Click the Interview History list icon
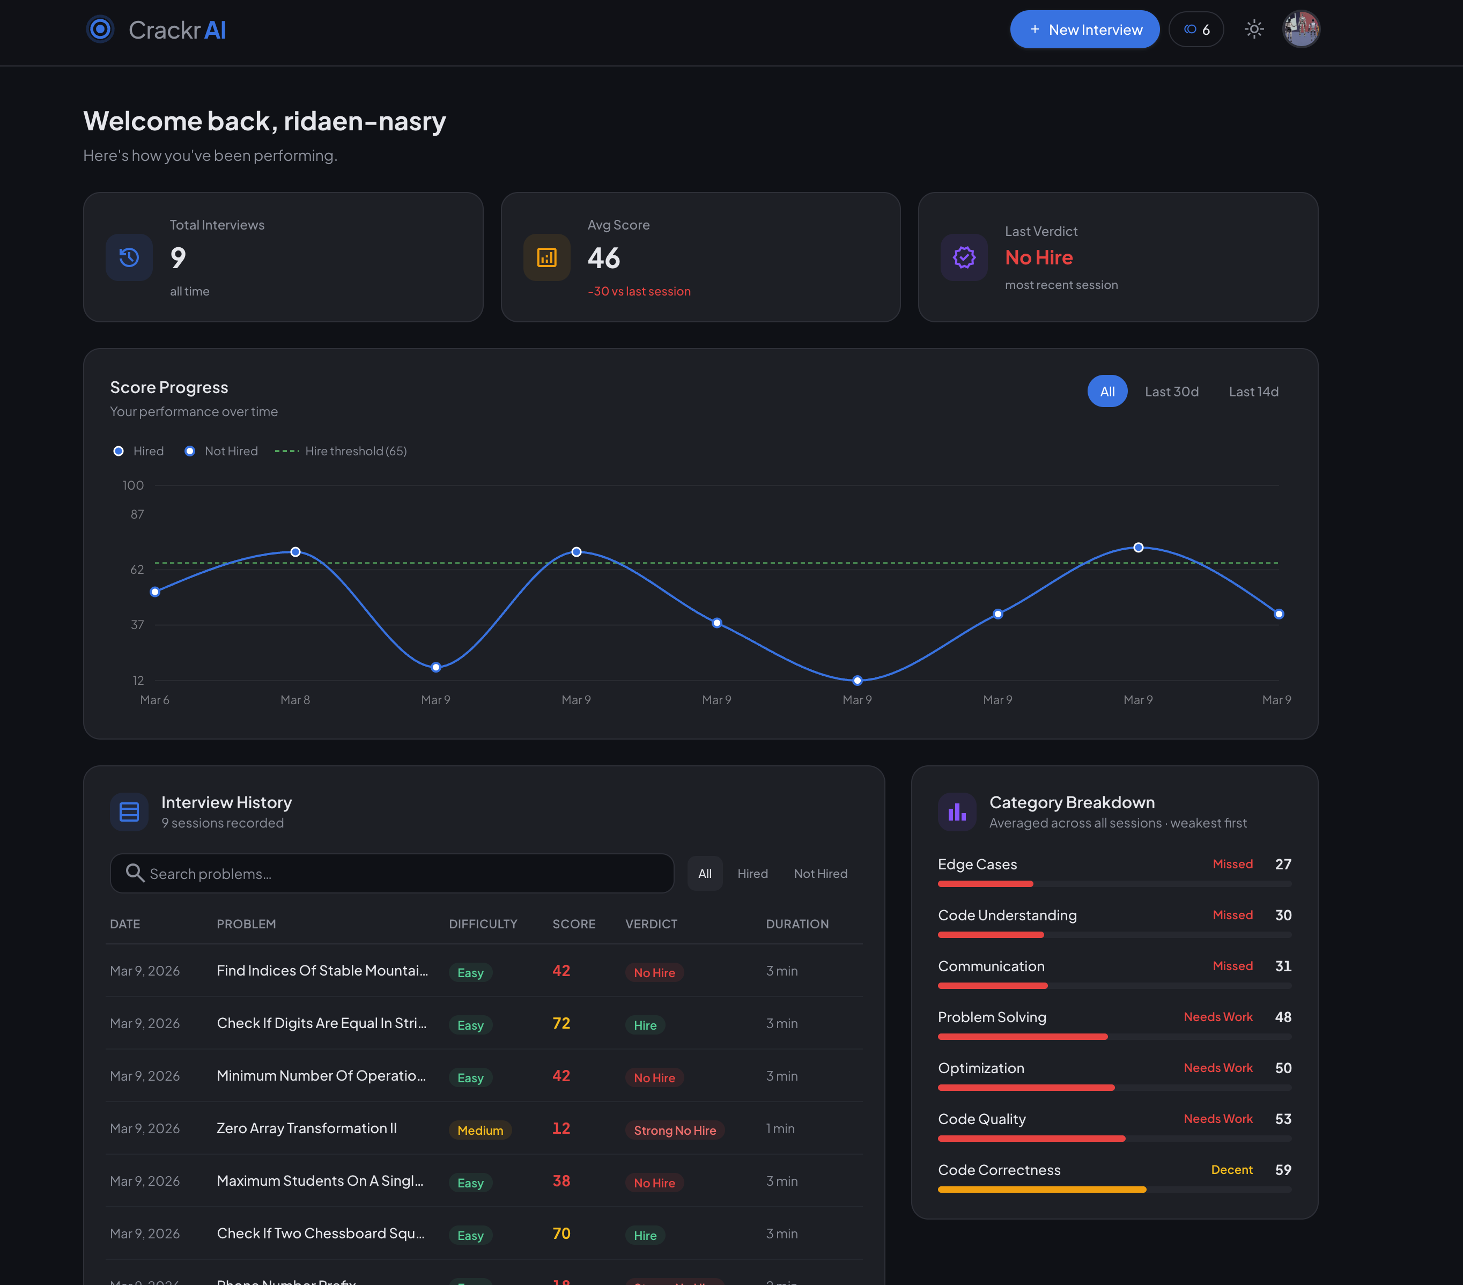Viewport: 1463px width, 1285px height. [129, 812]
